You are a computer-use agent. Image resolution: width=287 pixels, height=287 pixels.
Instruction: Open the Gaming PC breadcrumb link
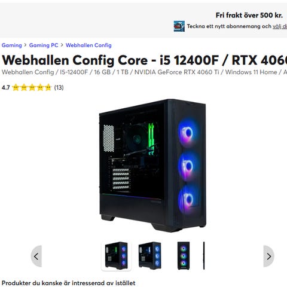(x=44, y=45)
